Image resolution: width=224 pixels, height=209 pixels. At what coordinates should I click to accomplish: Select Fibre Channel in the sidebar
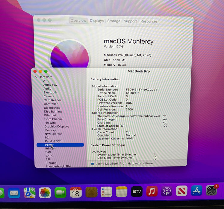pyautogui.click(x=54, y=119)
